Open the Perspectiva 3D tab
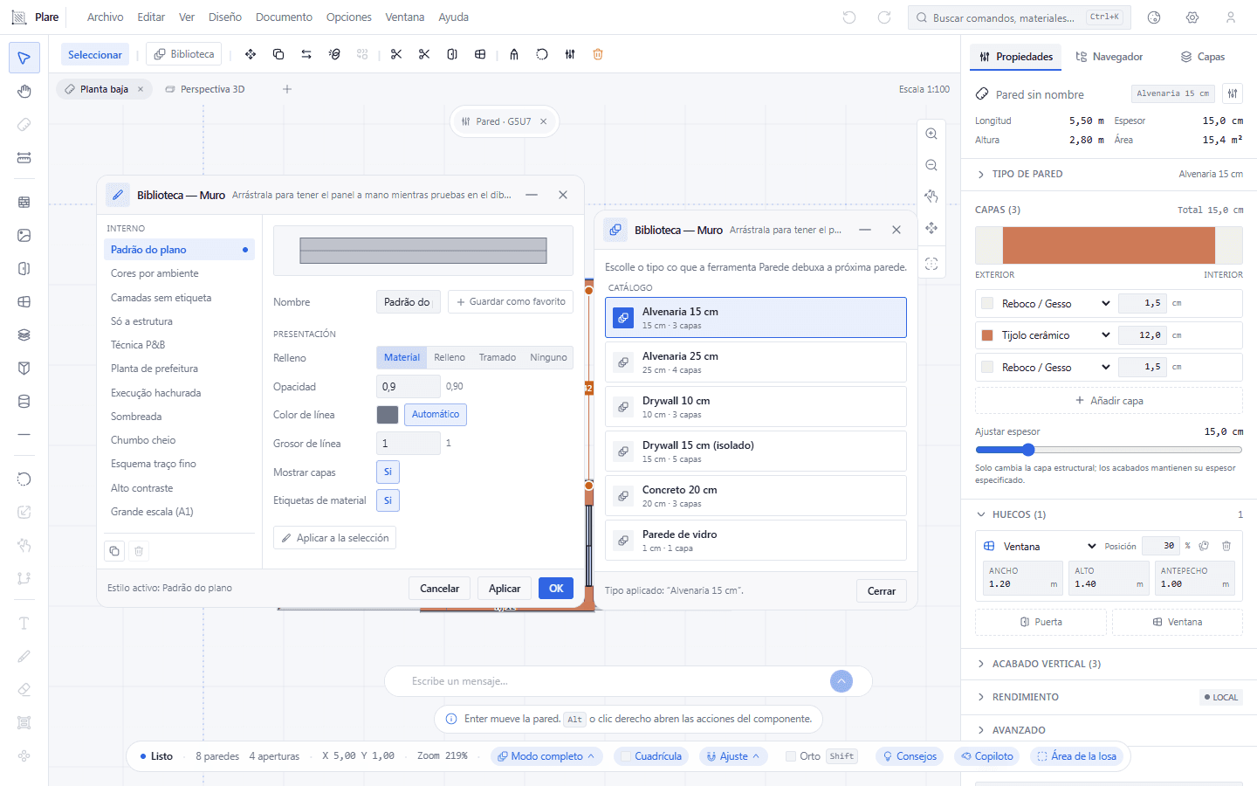1257x786 pixels. [204, 89]
